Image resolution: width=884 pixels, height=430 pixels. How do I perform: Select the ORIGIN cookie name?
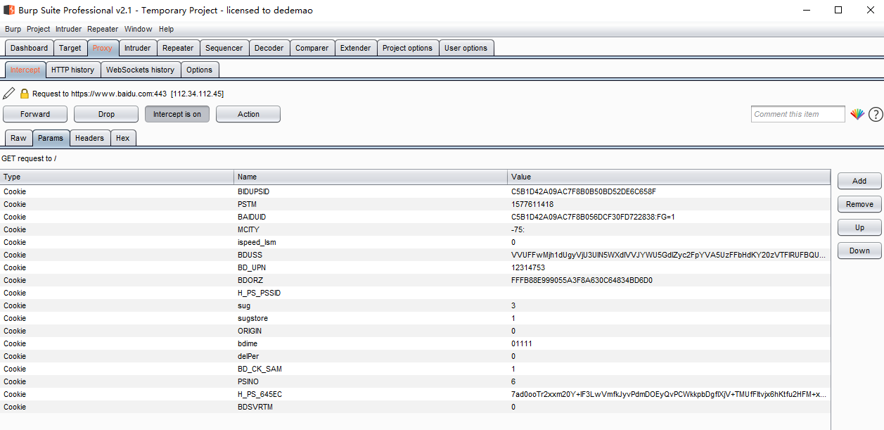(249, 331)
